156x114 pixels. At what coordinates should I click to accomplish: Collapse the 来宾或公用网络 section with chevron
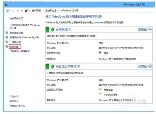pos(150,66)
